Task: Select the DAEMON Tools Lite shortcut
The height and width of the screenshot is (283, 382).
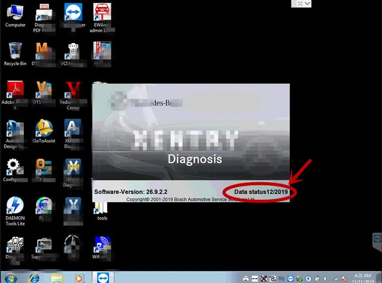Action: click(x=15, y=211)
